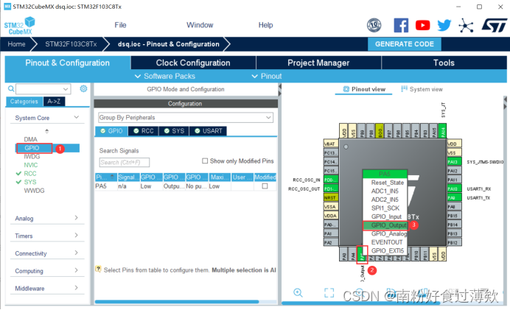Click the STM32CubeMX logo
The height and width of the screenshot is (310, 510).
point(19,26)
